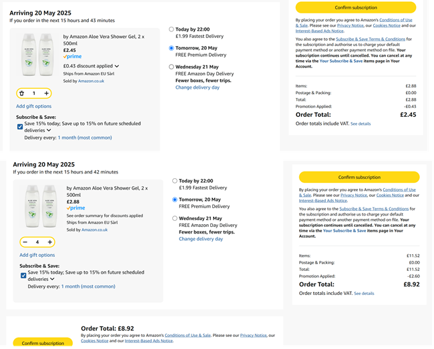This screenshot has width=434, height=349.
Task: Open 'Add gift options' for the £2.88 item
Action: 37,255
